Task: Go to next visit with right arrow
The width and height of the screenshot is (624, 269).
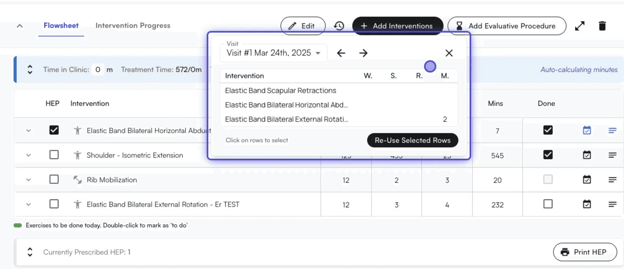Action: [x=363, y=53]
